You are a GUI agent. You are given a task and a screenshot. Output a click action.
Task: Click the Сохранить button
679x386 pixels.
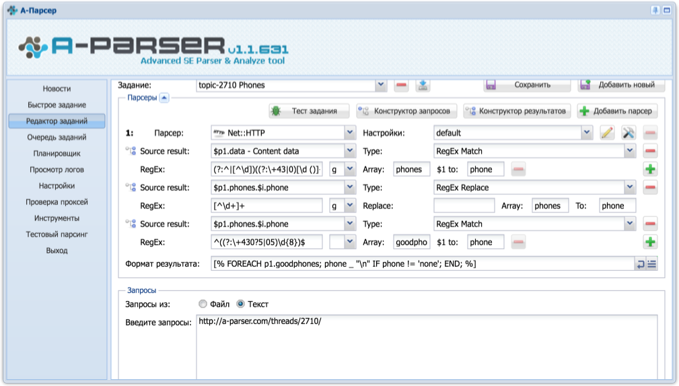tap(527, 85)
